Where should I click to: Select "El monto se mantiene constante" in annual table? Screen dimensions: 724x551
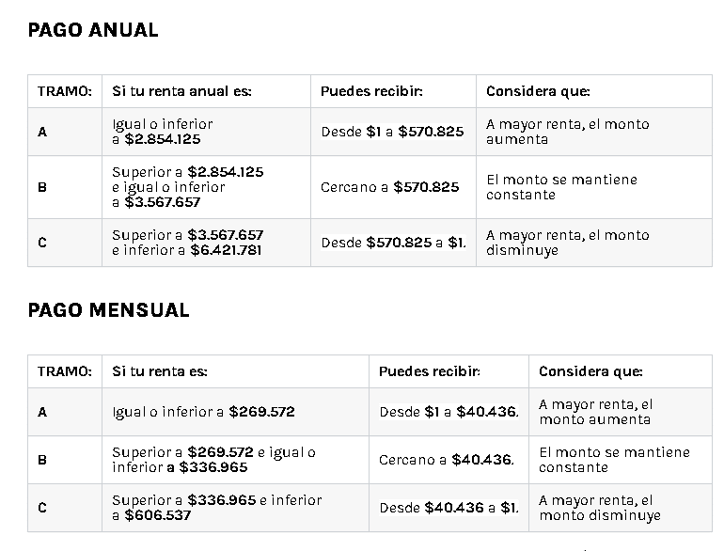pos(561,187)
